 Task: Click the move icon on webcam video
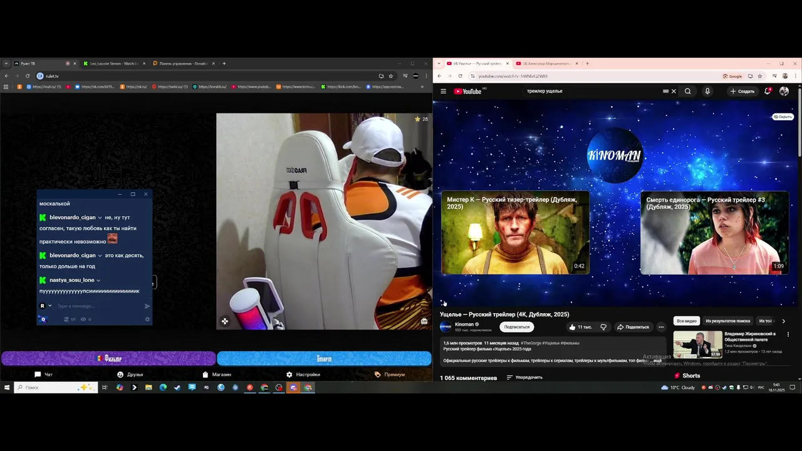coord(225,321)
